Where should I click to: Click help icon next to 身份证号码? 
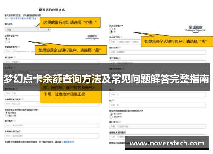tap(121, 37)
